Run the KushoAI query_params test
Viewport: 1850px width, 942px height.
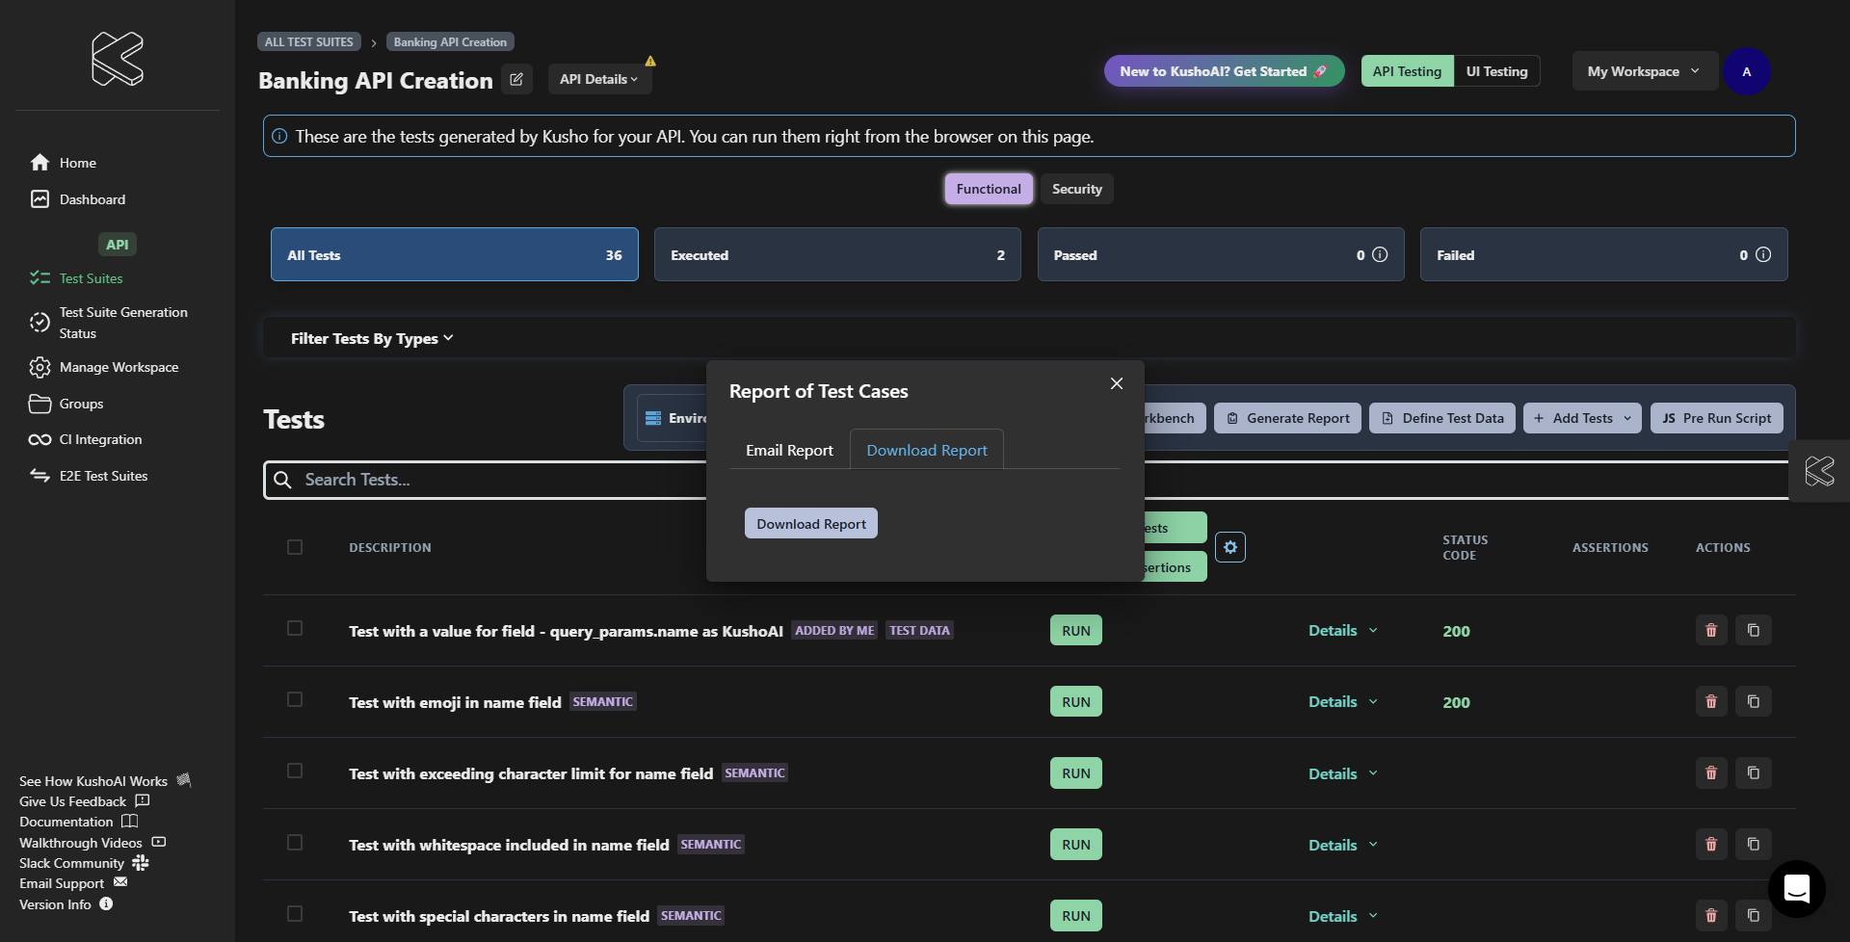coord(1076,630)
